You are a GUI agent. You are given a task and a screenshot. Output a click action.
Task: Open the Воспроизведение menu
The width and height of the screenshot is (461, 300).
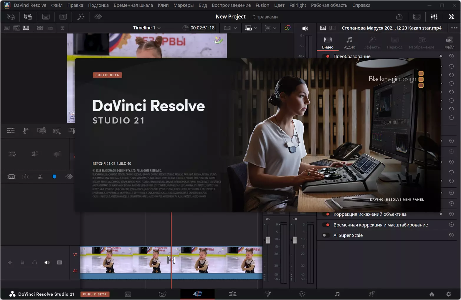[231, 5]
